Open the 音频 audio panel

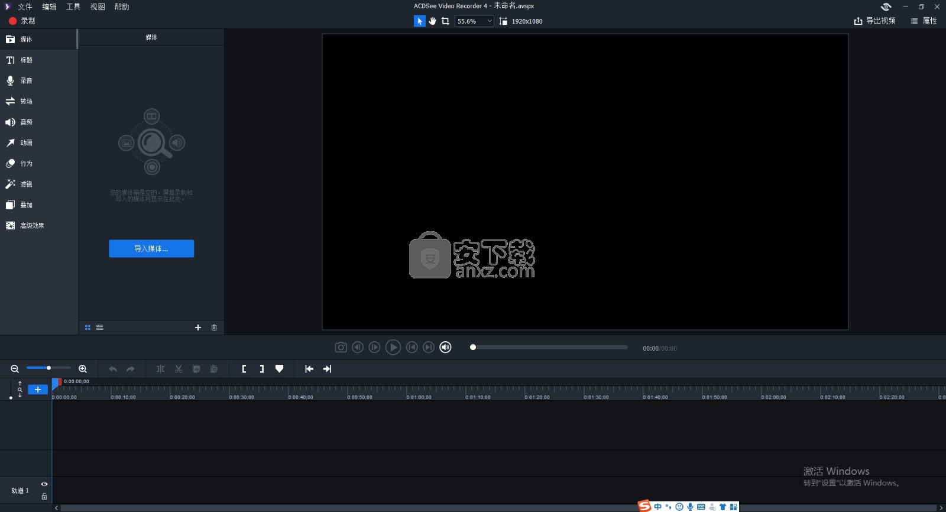tap(38, 122)
